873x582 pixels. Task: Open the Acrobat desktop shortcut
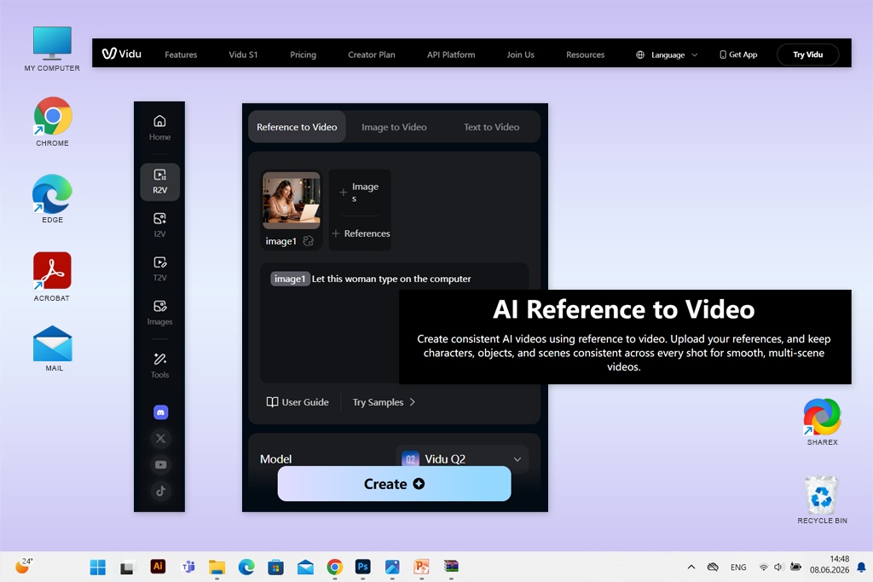52,277
